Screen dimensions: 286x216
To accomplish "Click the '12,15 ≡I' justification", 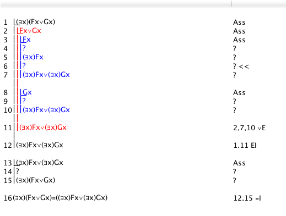I will 247,198.
